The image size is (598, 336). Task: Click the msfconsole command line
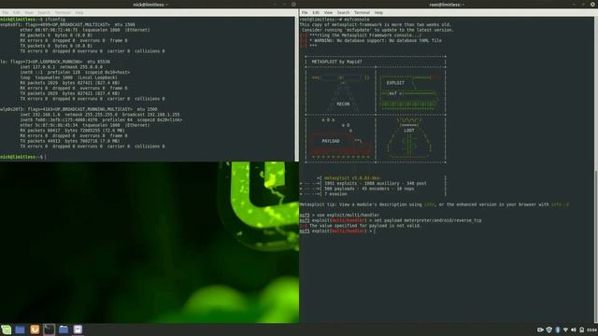tap(335, 19)
